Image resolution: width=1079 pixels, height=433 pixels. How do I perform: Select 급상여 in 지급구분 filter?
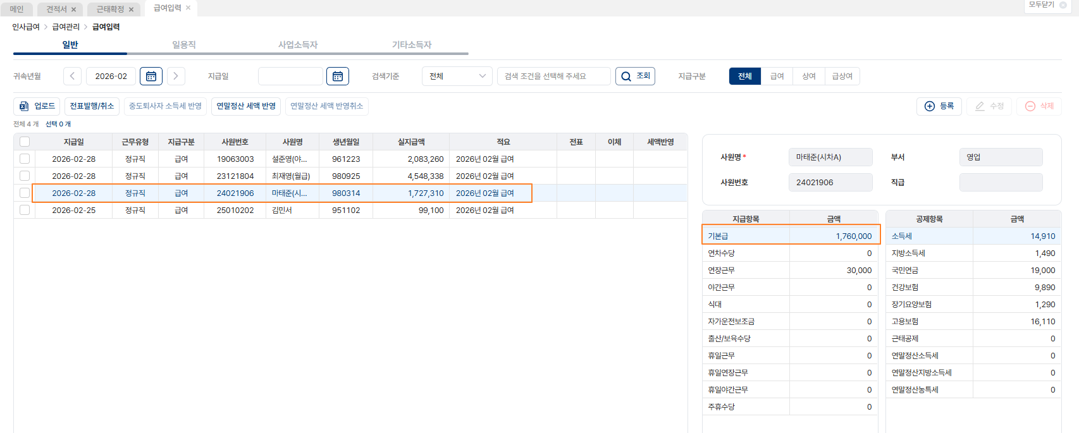click(842, 76)
